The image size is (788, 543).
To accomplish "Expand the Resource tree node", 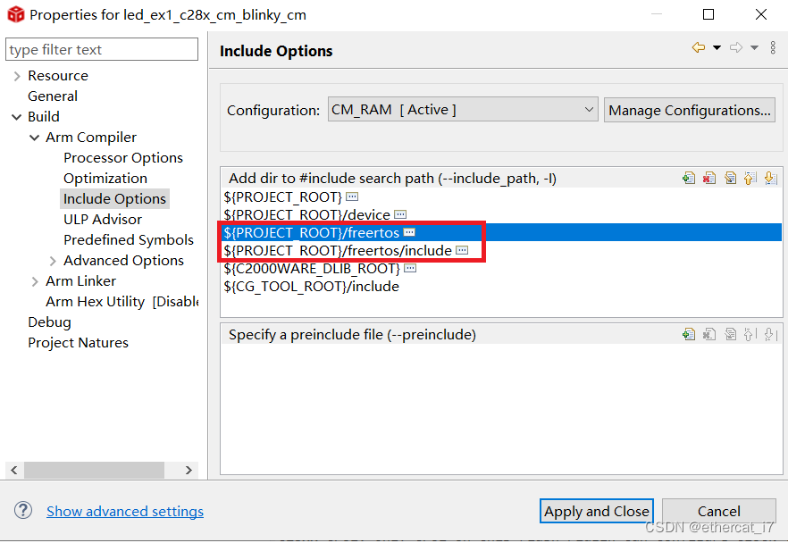I will (x=17, y=76).
